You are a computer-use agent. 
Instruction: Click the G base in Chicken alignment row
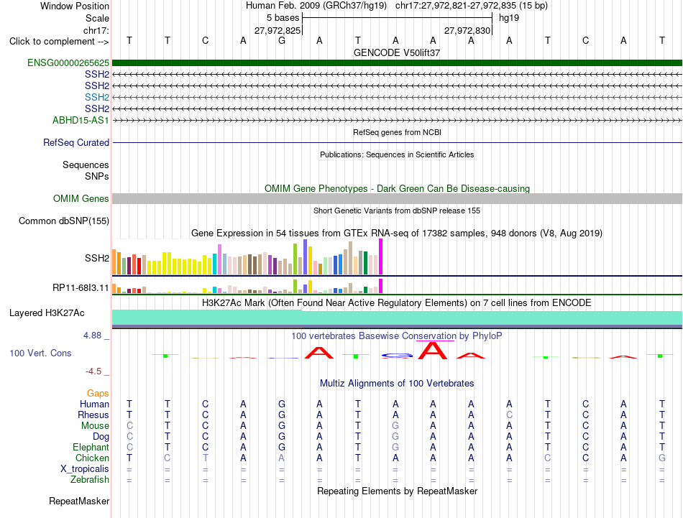(x=661, y=458)
